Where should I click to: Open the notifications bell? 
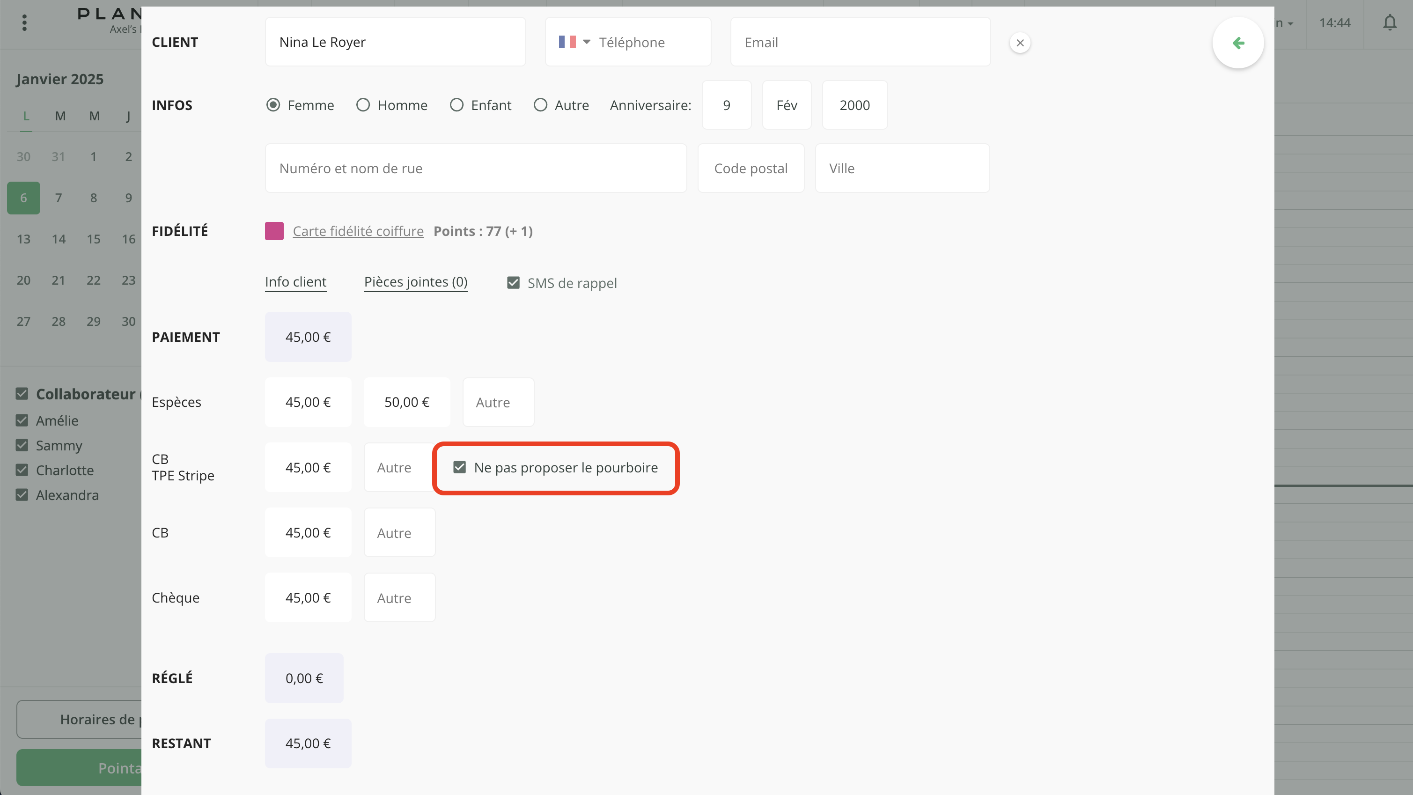click(1390, 23)
